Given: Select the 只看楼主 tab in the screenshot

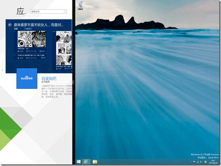Looking at the screenshot, I should [x=28, y=29].
